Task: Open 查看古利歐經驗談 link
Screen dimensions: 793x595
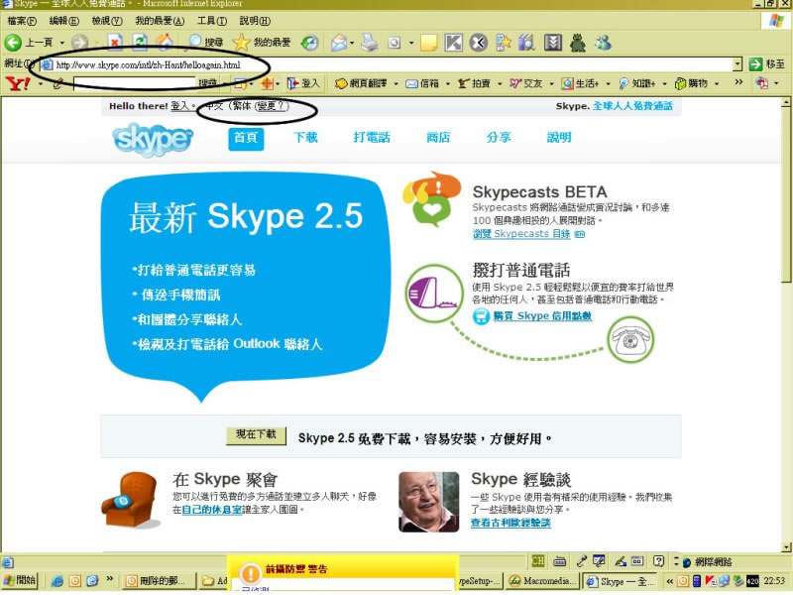Action: (x=510, y=524)
